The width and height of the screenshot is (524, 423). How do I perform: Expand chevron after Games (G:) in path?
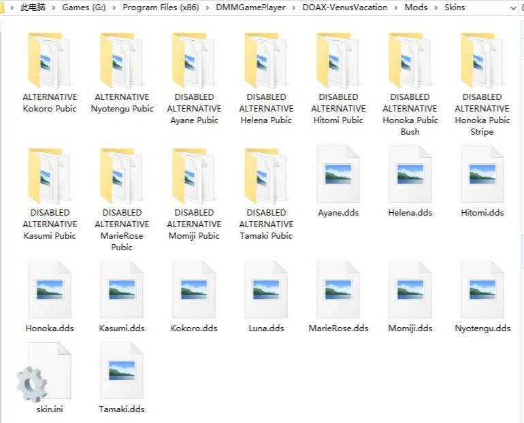[x=114, y=7]
